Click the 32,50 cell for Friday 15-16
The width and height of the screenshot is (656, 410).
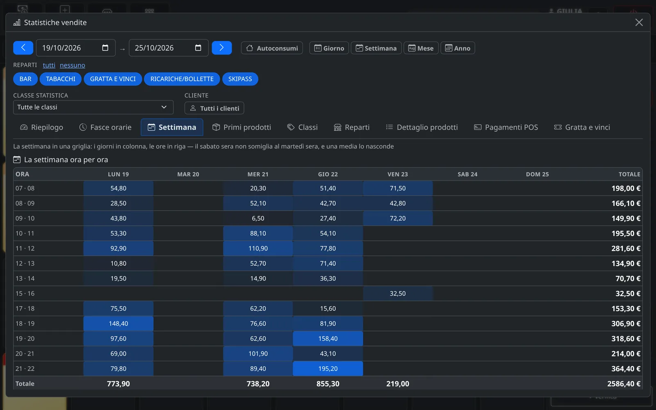398,294
